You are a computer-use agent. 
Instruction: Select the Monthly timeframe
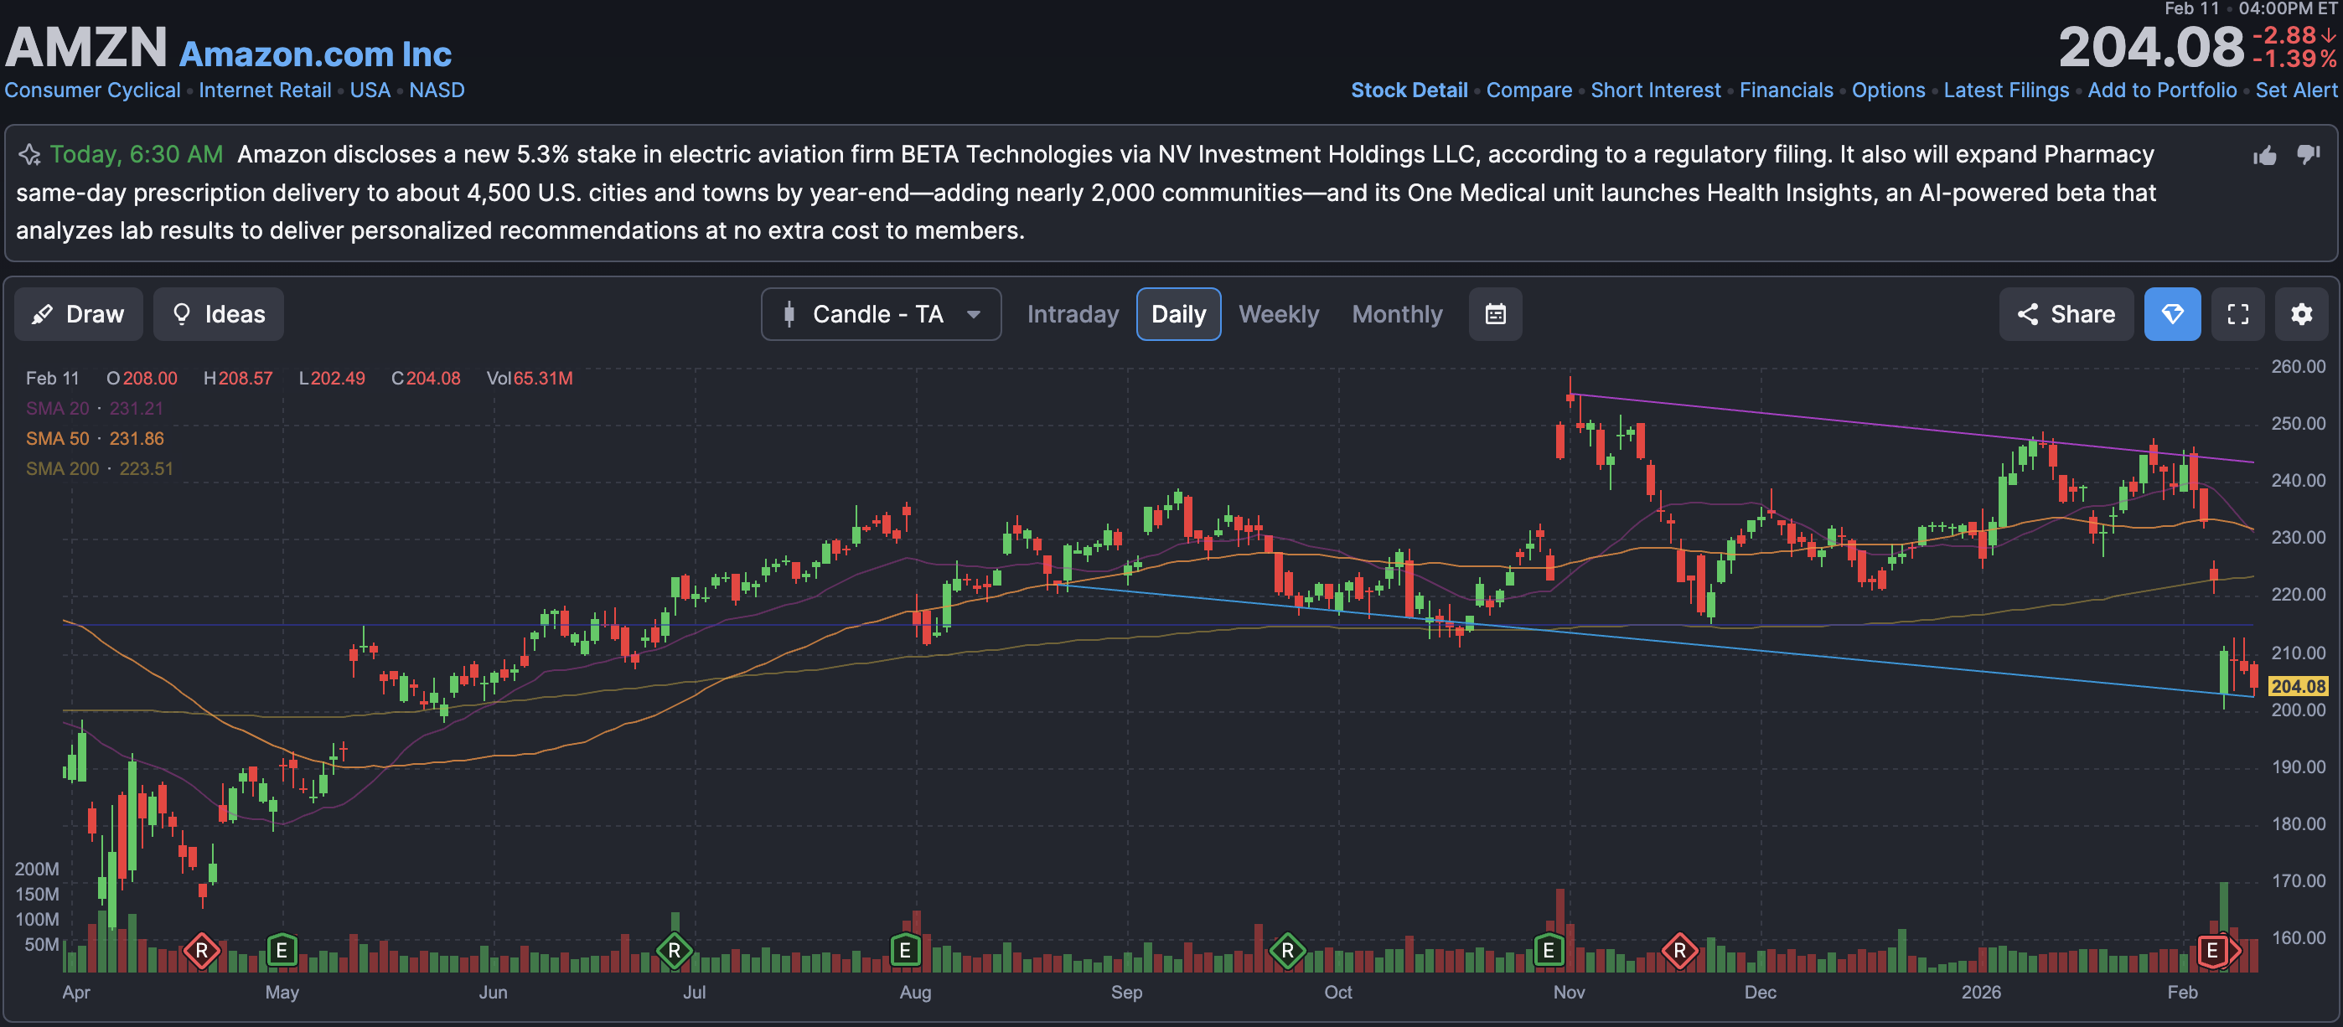(x=1396, y=314)
